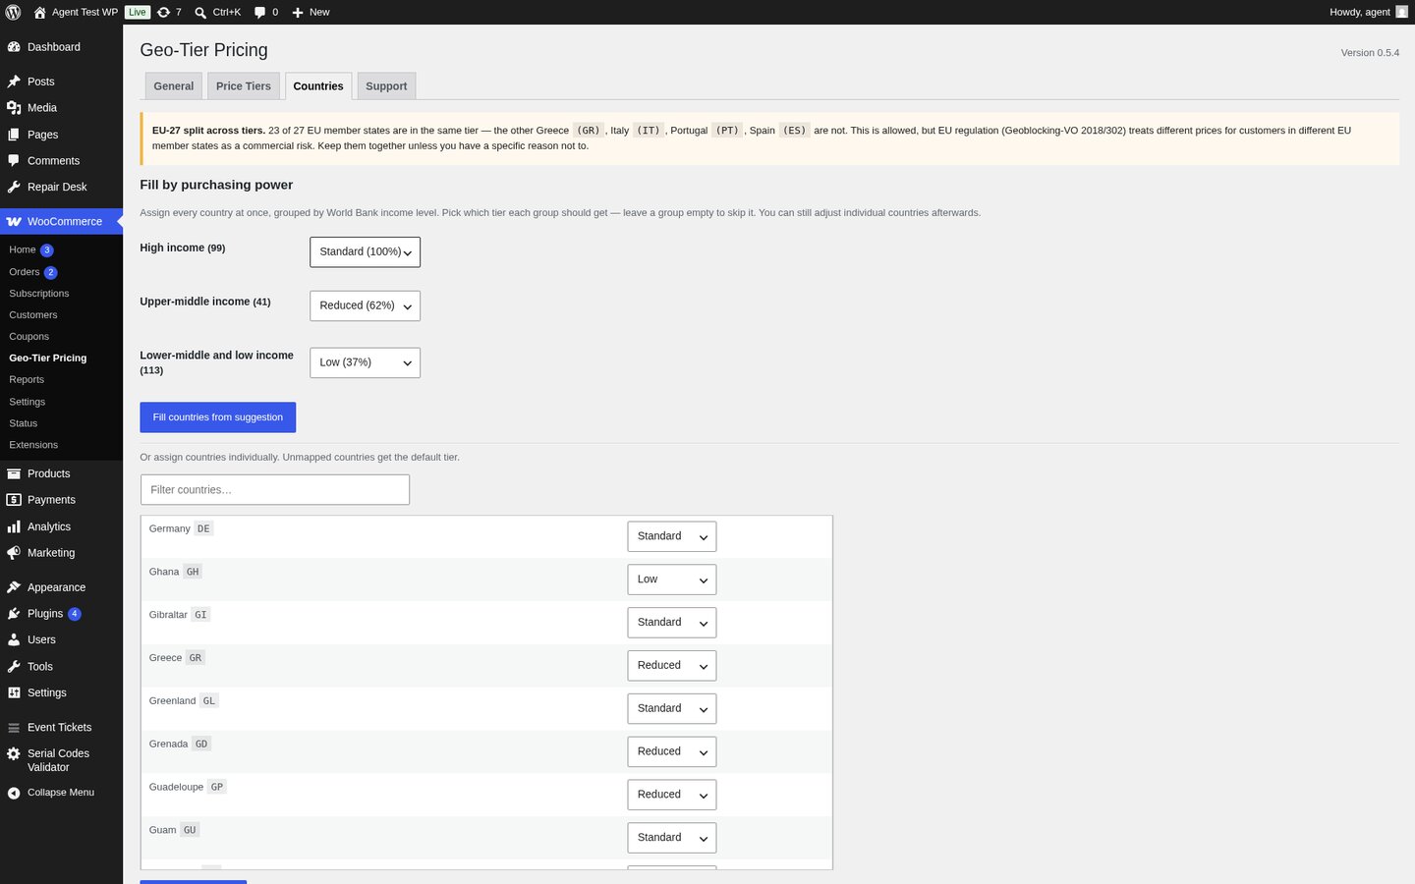The image size is (1415, 884).
Task: Change Greece tier dropdown
Action: (x=671, y=666)
